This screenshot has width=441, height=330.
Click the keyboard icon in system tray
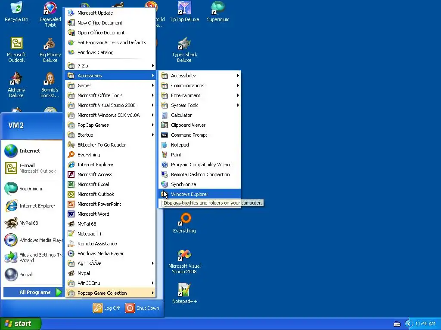tap(397, 324)
